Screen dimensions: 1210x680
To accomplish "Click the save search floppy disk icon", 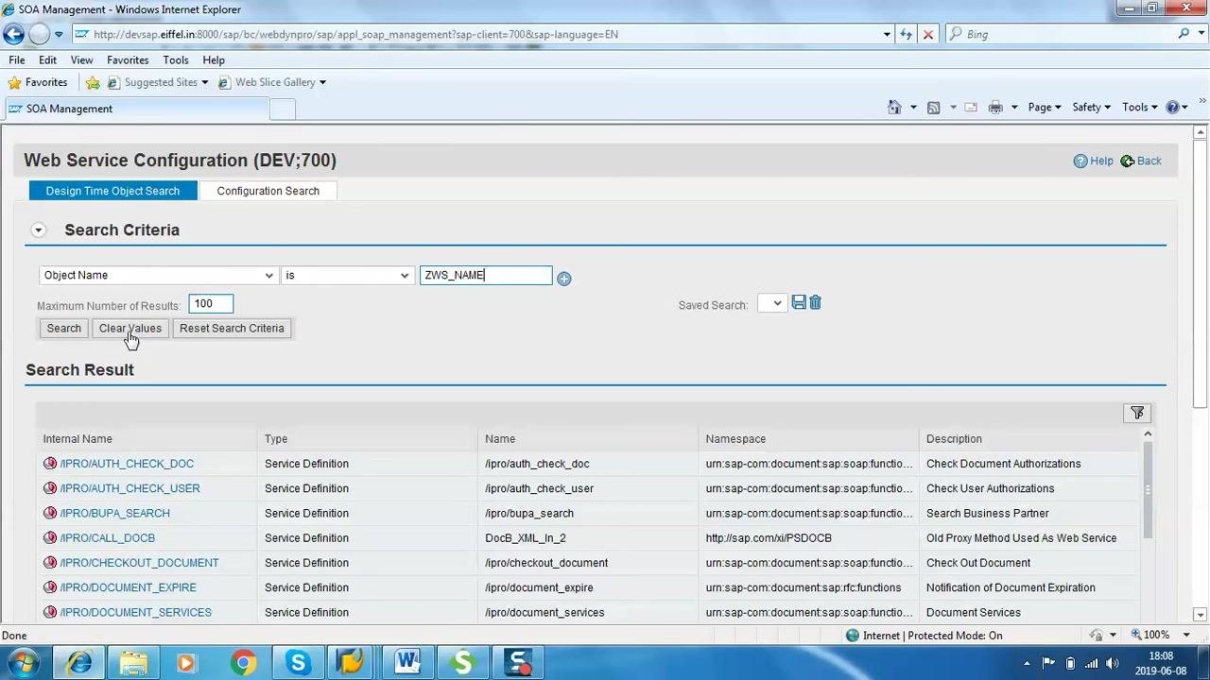I will pos(799,302).
